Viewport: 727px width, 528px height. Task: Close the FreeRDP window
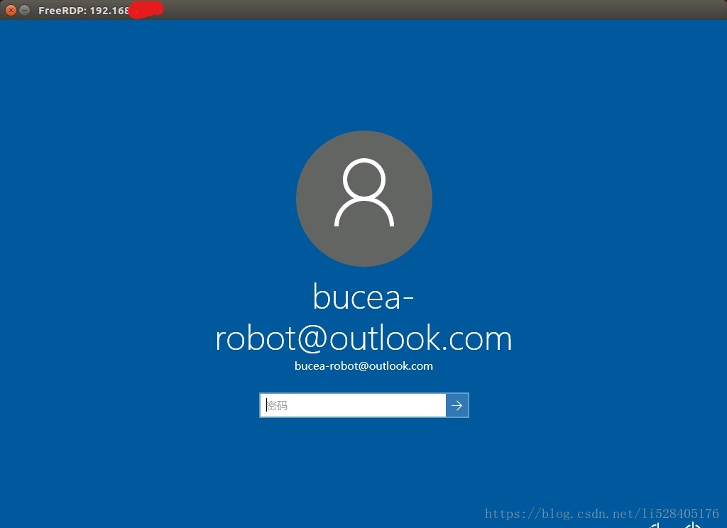click(11, 10)
